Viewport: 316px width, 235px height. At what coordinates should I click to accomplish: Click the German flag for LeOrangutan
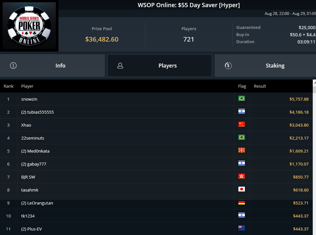tap(241, 202)
